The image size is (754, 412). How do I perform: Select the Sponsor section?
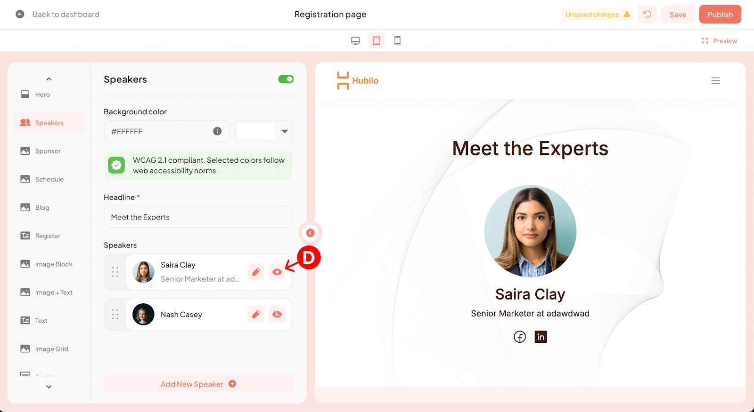(49, 151)
